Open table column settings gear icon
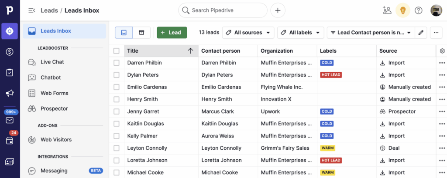The height and width of the screenshot is (178, 447). [442, 51]
